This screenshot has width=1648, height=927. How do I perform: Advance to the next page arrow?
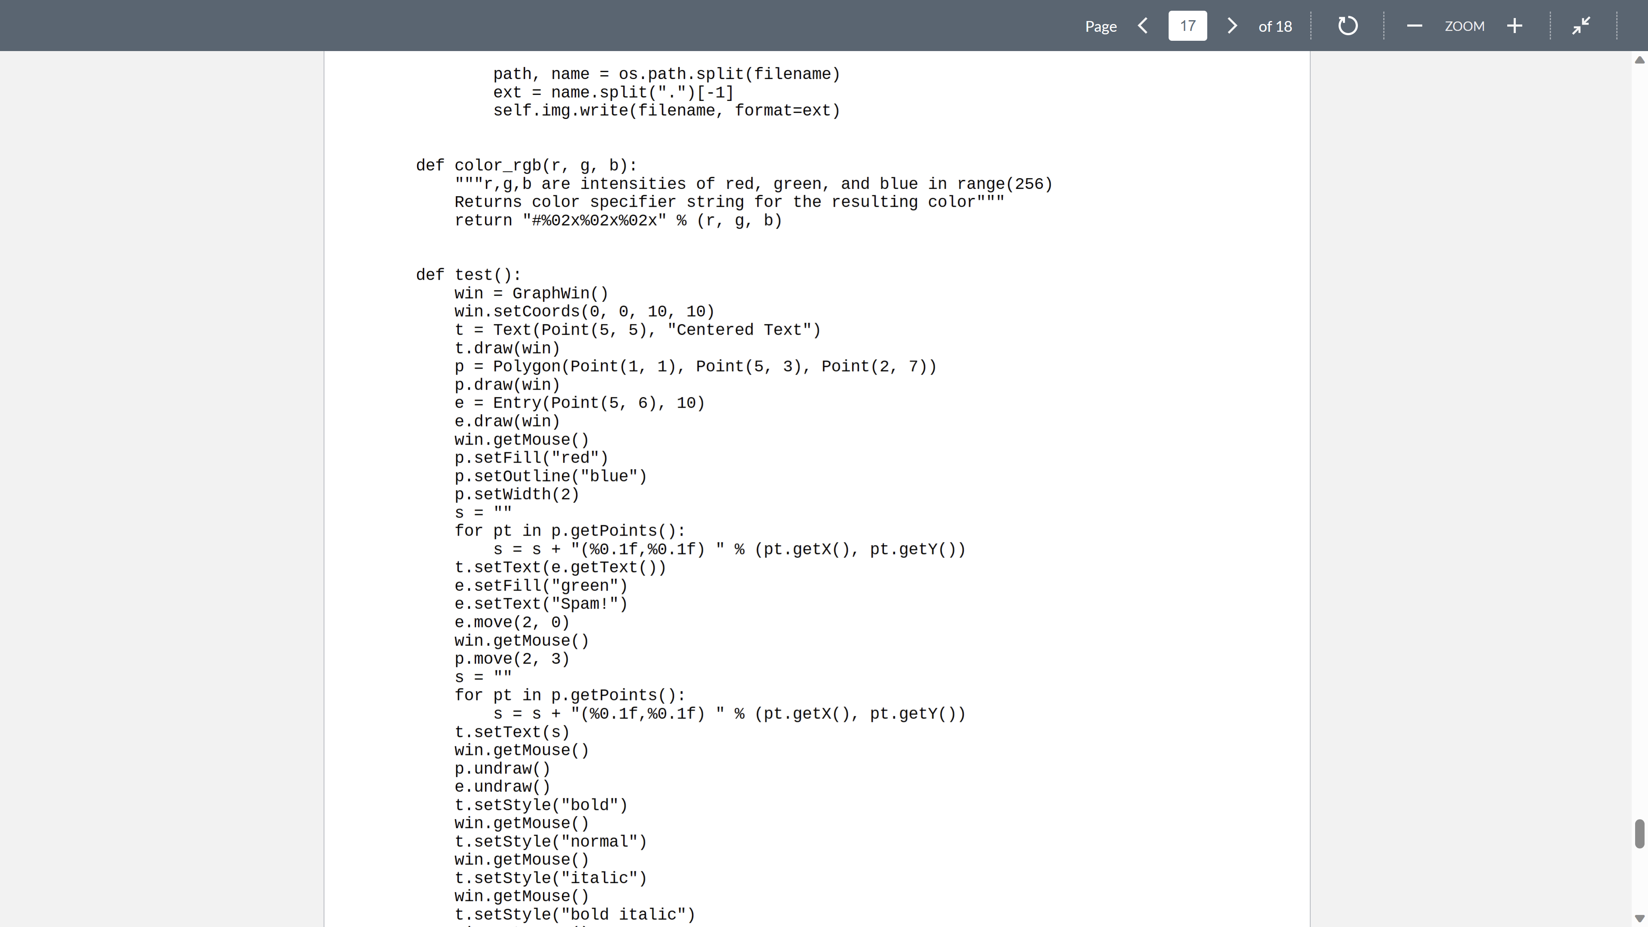click(1232, 26)
